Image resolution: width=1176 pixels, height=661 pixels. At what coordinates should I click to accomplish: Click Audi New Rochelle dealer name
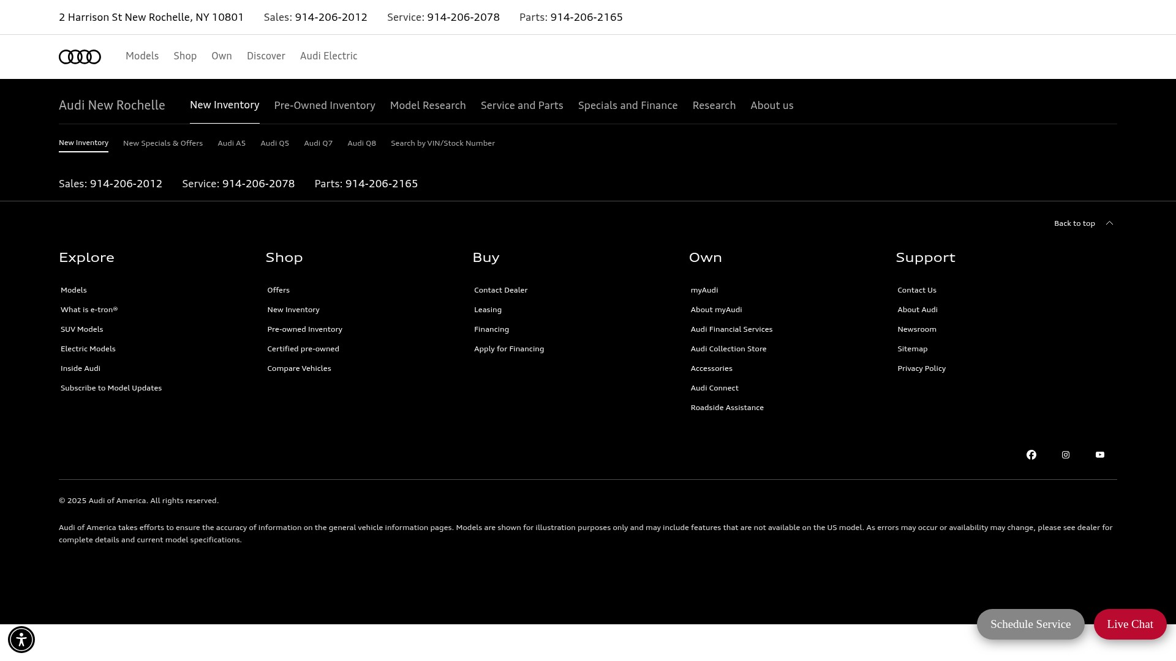pos(112,105)
